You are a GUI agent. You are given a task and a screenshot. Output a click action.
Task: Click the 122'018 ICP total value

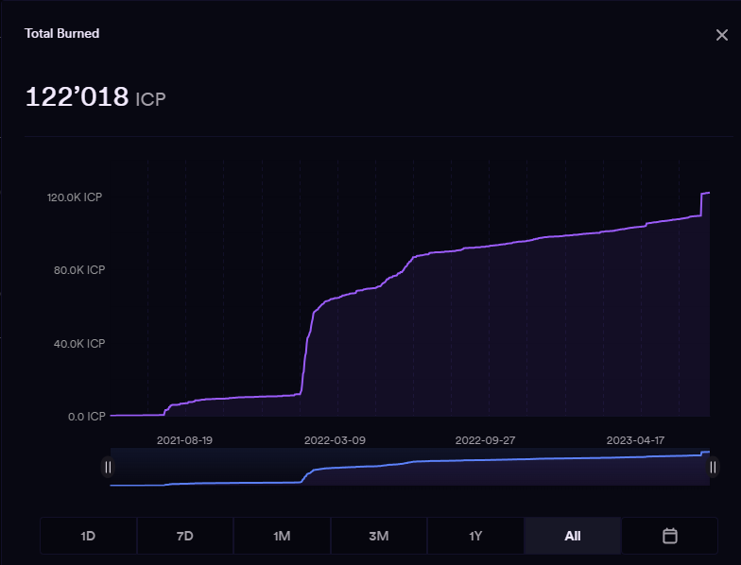click(95, 97)
